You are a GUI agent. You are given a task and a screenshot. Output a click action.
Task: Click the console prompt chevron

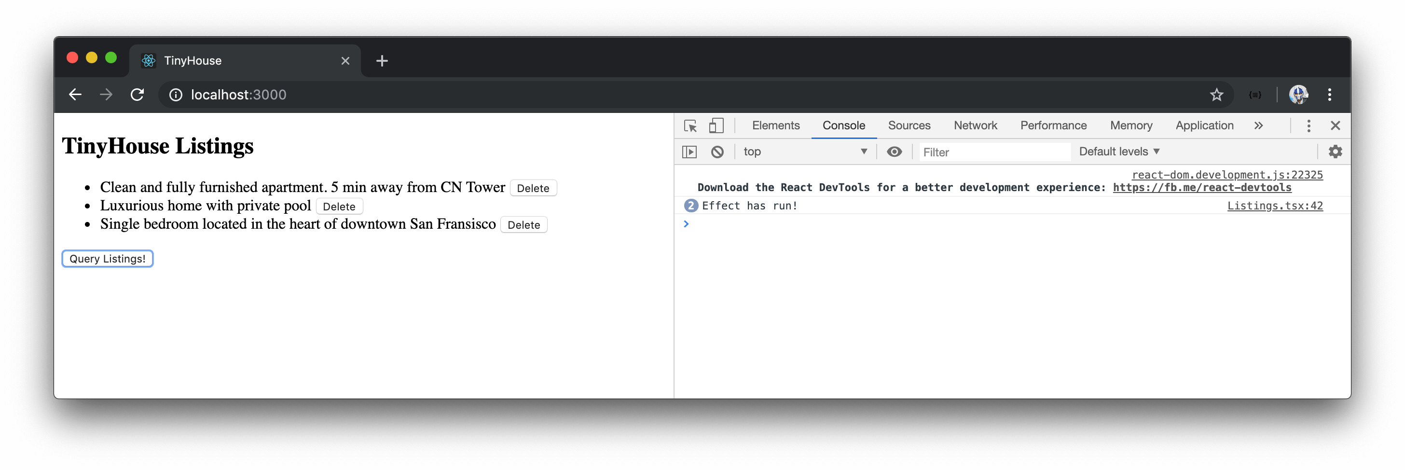click(686, 223)
